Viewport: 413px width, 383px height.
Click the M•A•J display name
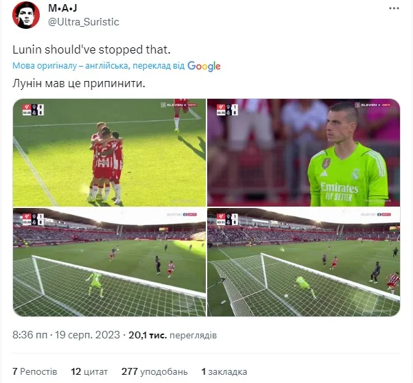(x=62, y=8)
